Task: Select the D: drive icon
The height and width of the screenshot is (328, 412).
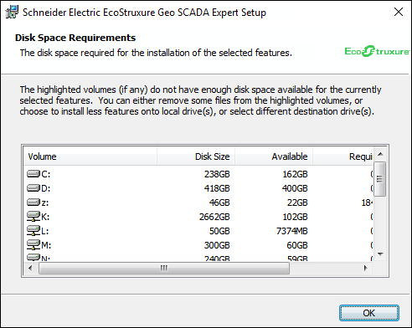Action: tap(33, 188)
